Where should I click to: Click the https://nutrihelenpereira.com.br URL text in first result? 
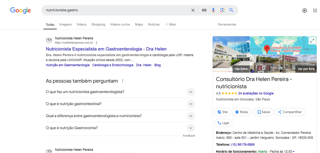pos(74,43)
